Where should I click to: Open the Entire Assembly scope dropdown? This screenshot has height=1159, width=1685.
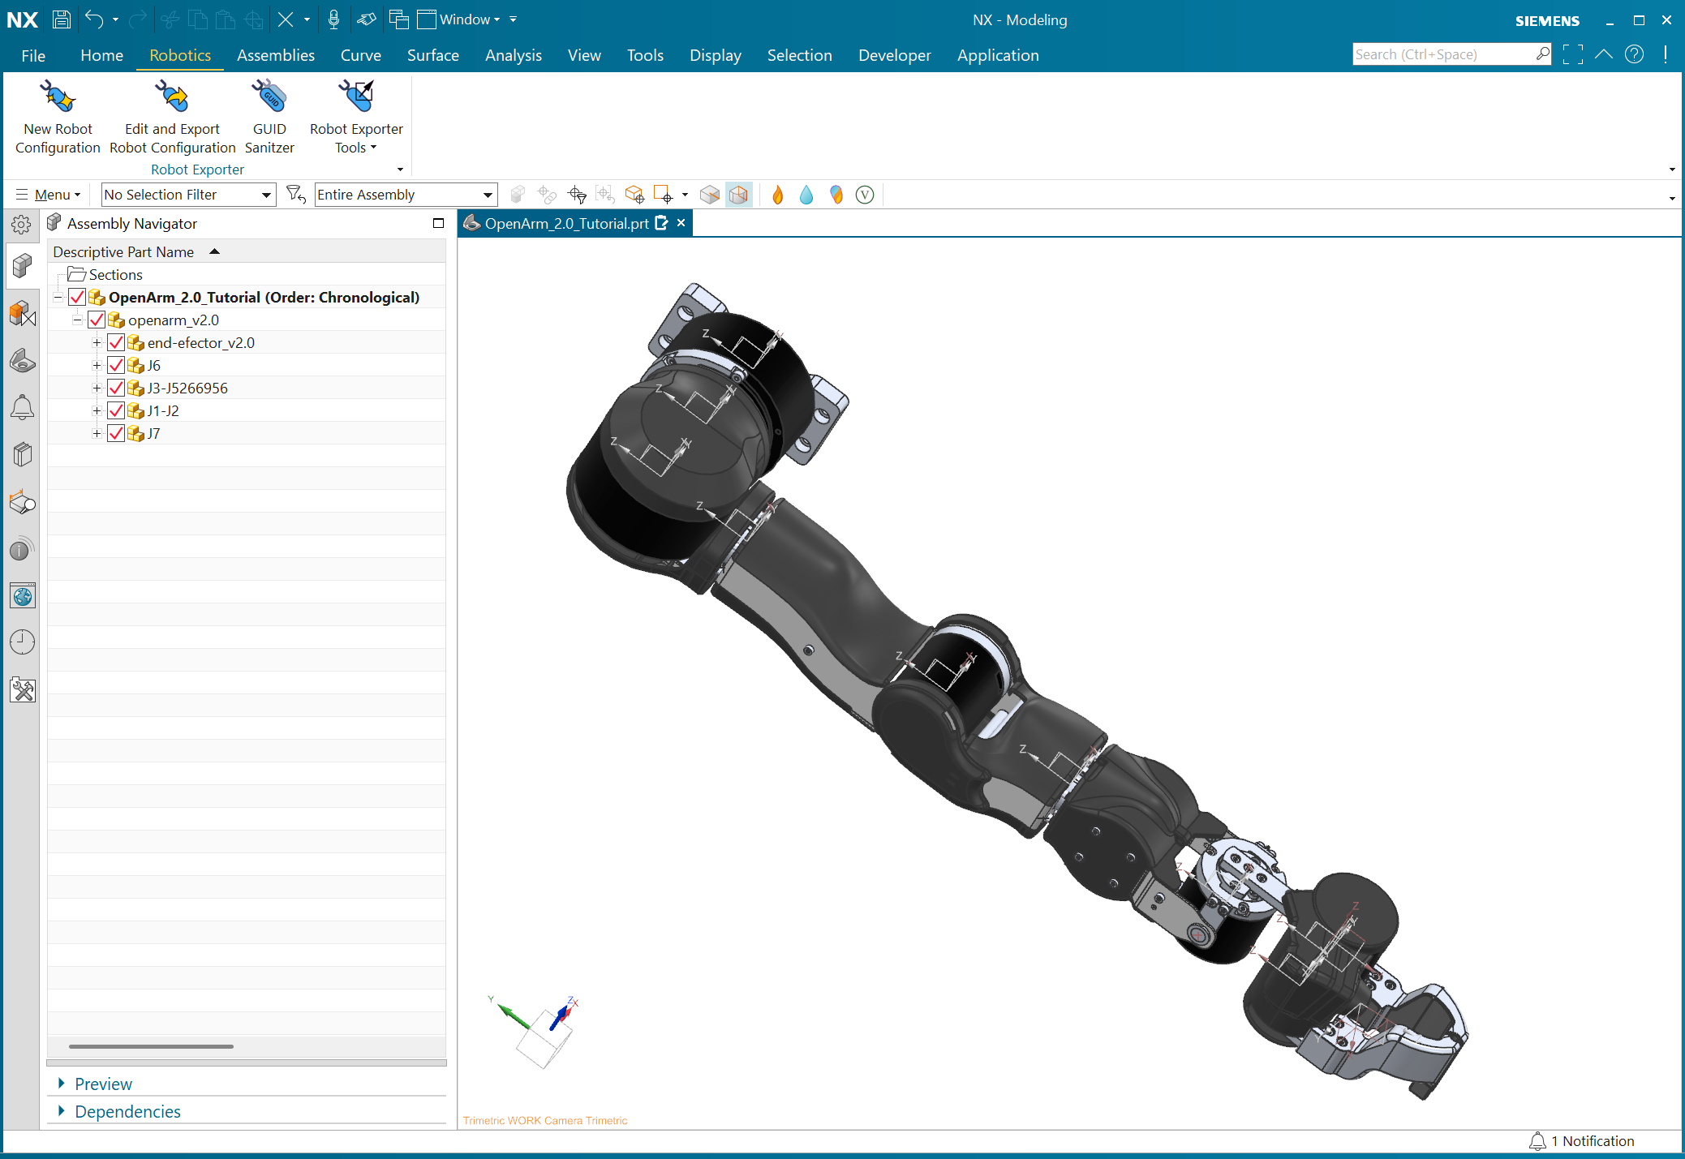click(406, 195)
